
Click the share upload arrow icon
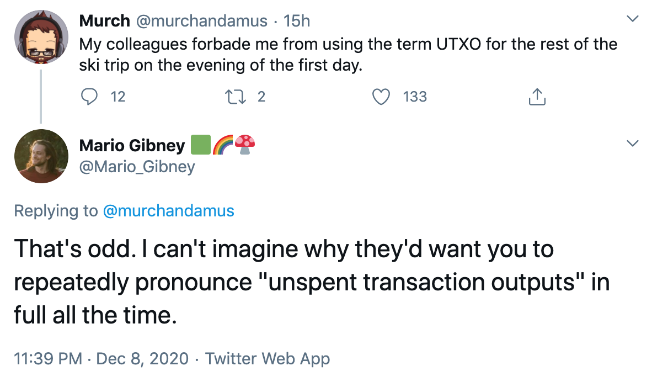536,97
